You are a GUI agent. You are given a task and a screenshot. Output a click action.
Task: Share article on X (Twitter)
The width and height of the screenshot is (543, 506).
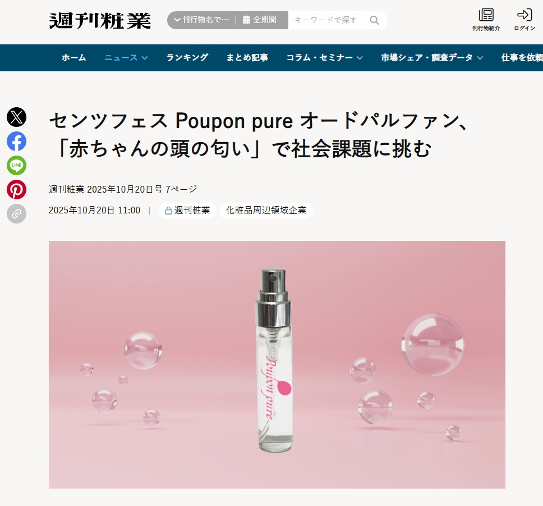tap(17, 117)
